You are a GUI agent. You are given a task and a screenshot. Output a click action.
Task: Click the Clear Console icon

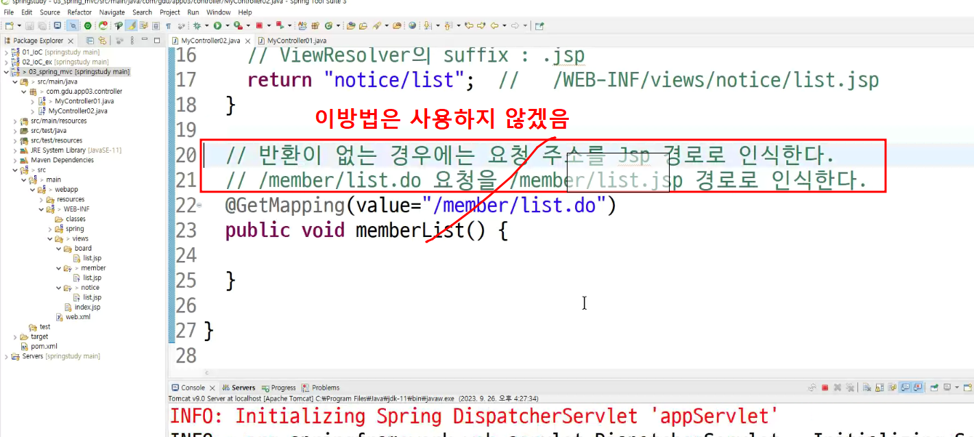[866, 388]
